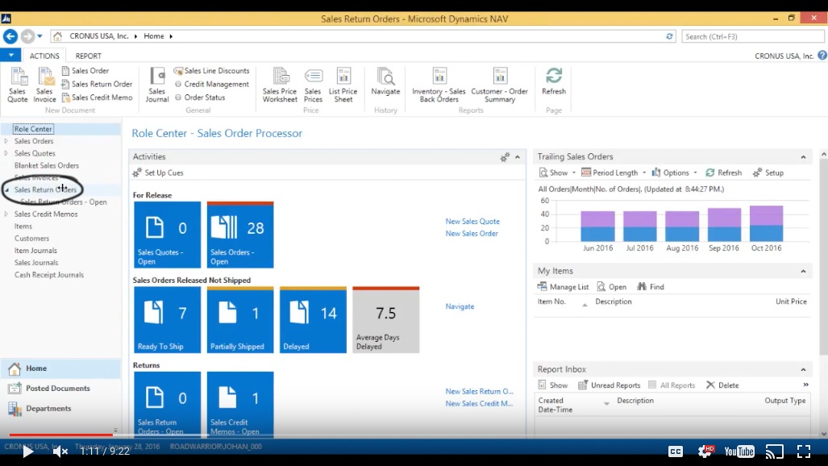Open Credit Management
This screenshot has width=828, height=466.
tap(211, 84)
